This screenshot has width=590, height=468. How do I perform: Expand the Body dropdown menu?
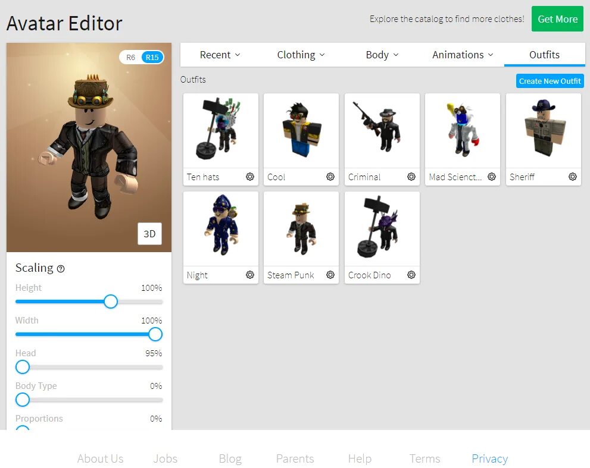click(382, 55)
